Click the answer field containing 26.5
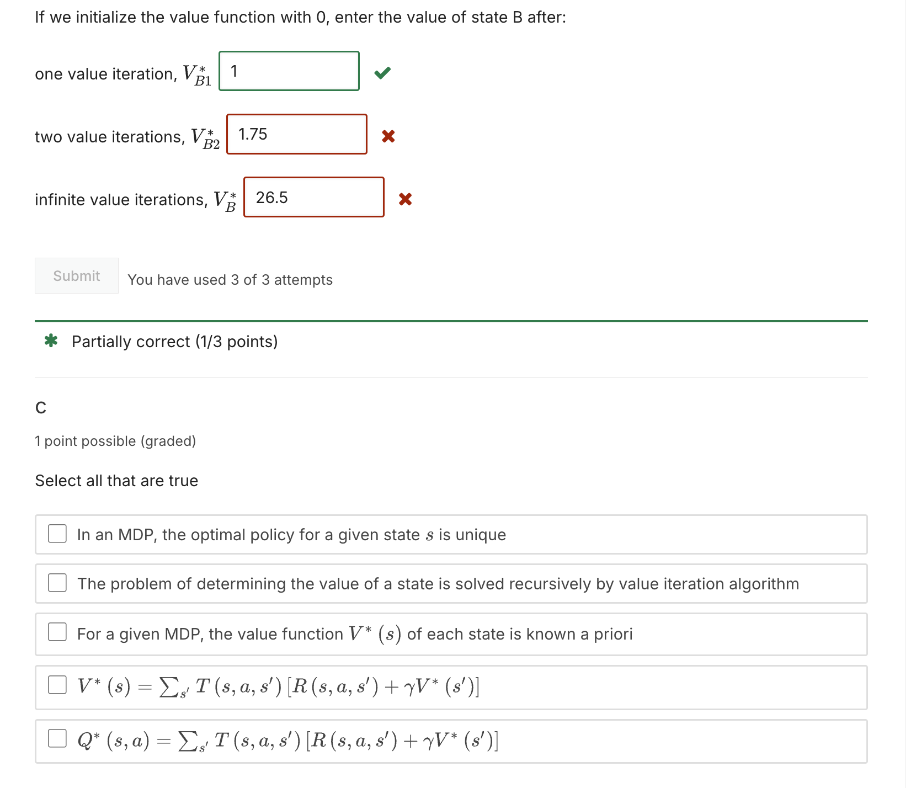Screen dimensions: 916x788 (x=313, y=198)
